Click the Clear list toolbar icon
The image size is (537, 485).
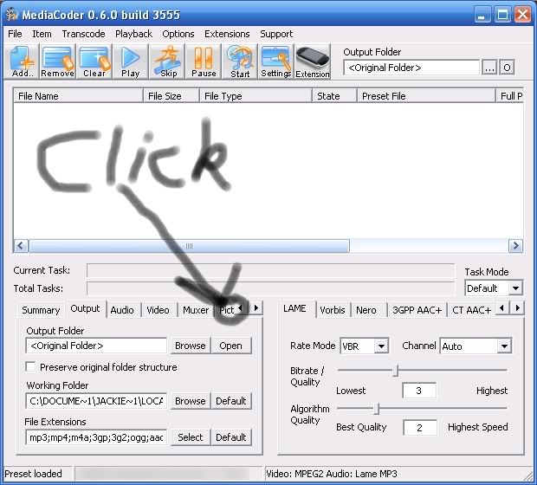click(x=94, y=61)
